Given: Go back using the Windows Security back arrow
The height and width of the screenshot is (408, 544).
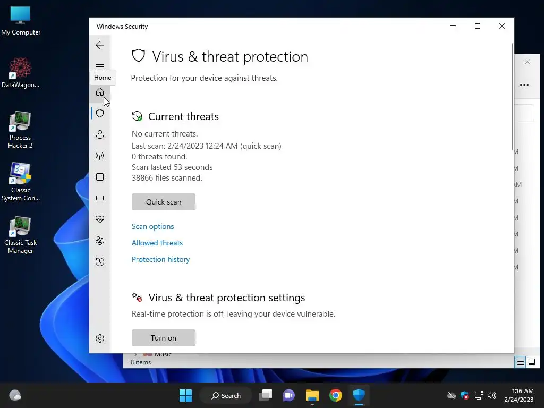Looking at the screenshot, I should (100, 45).
